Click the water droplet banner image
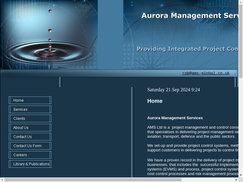The width and height of the screenshot is (243, 182). tap(49, 35)
